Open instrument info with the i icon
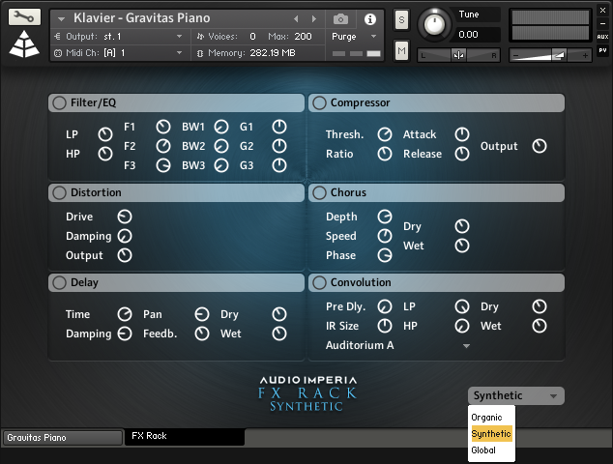The width and height of the screenshot is (613, 464). click(370, 19)
